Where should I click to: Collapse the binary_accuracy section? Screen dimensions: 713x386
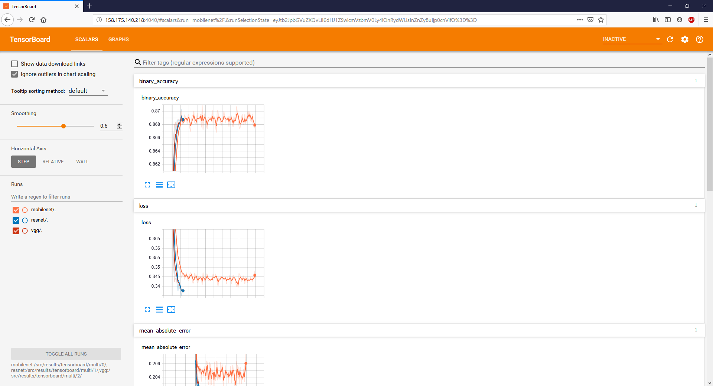[x=419, y=81]
